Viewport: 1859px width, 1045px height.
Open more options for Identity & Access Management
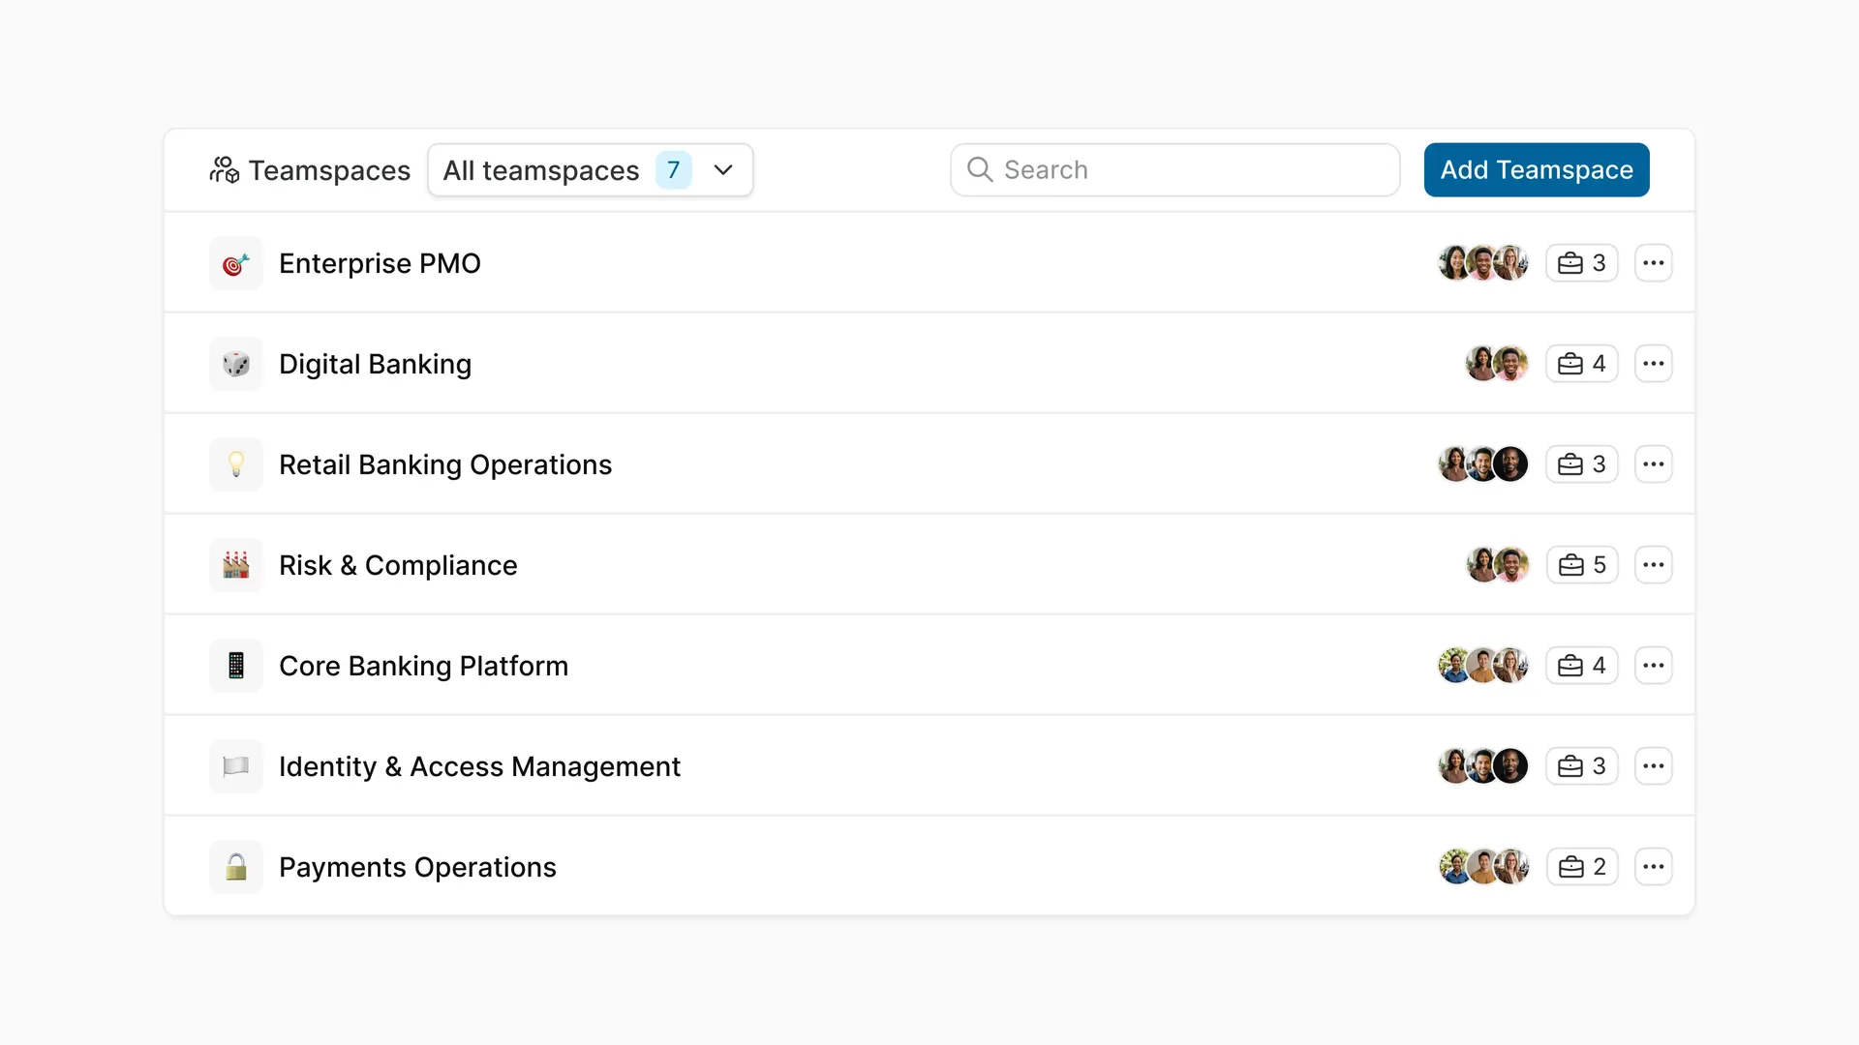click(x=1654, y=766)
